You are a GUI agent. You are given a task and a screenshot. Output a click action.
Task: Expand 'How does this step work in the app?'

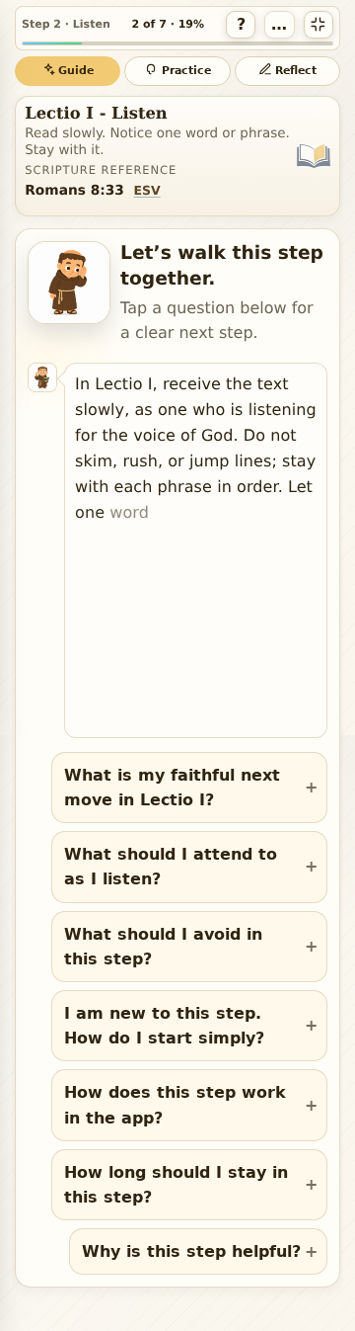coord(189,1105)
